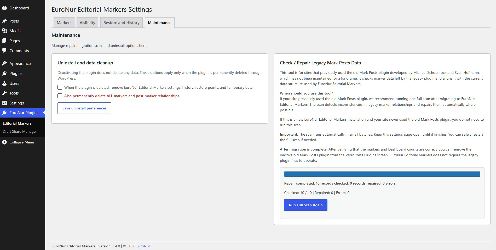The image size is (496, 250).
Task: Click Save uninstall preferences button
Action: [x=84, y=108]
